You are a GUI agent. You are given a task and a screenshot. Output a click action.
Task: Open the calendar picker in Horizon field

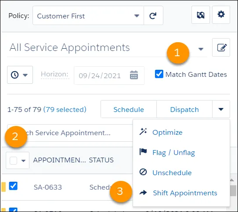pyautogui.click(x=134, y=75)
